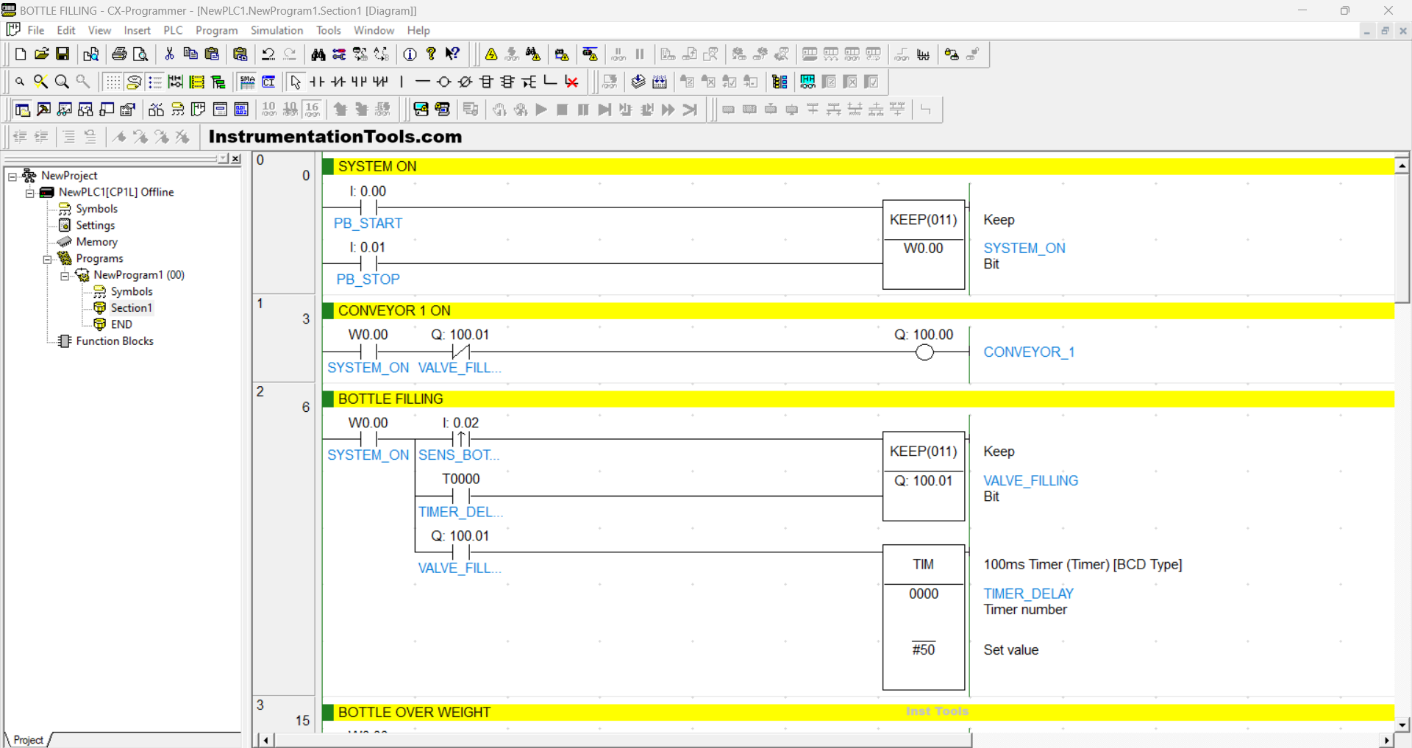
Task: Select the arrow Selection Mode tool
Action: pos(296,82)
